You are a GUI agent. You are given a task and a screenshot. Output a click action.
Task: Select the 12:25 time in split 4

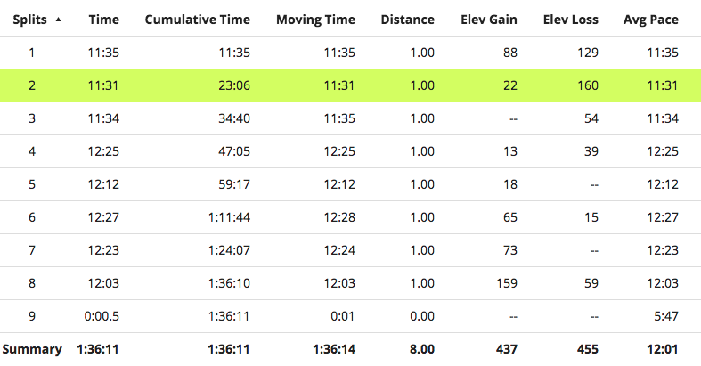[x=104, y=151]
